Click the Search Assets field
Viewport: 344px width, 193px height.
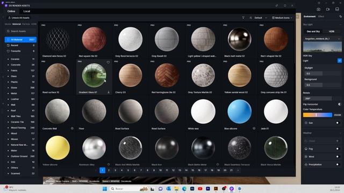point(20,31)
